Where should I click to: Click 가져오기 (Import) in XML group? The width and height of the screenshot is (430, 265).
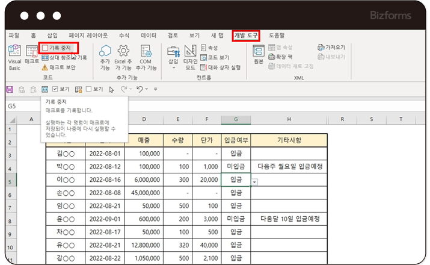pyautogui.click(x=331, y=47)
